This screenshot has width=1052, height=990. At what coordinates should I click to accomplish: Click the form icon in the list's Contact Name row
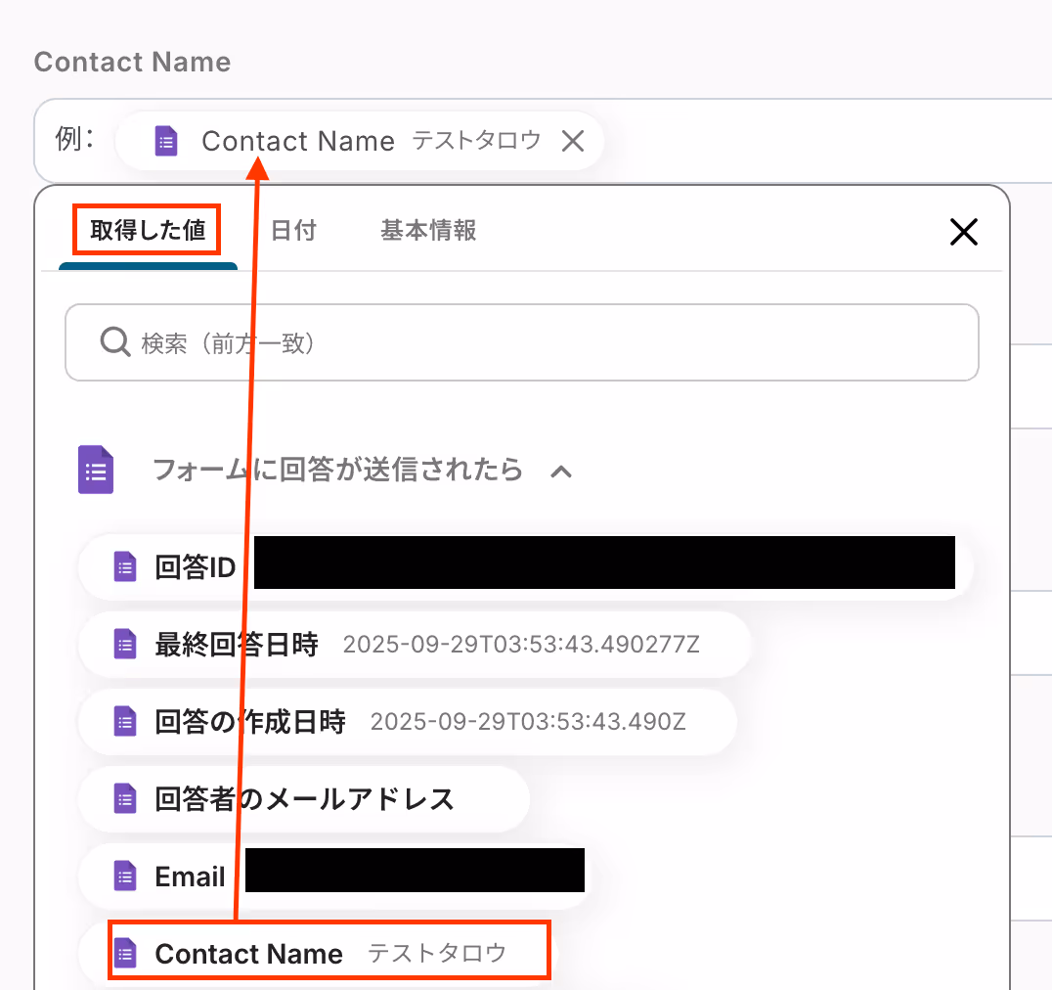[125, 953]
